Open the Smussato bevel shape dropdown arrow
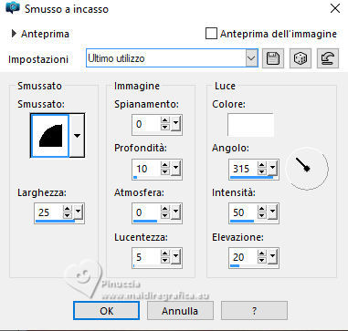 point(77,136)
